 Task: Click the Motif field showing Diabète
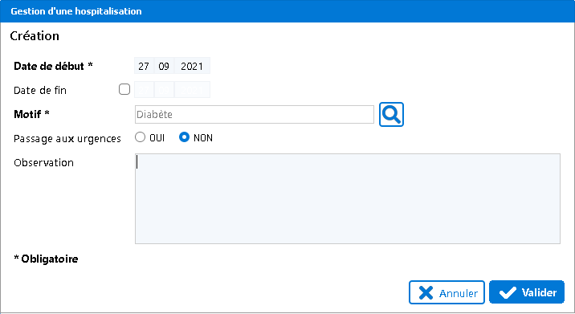(x=255, y=115)
